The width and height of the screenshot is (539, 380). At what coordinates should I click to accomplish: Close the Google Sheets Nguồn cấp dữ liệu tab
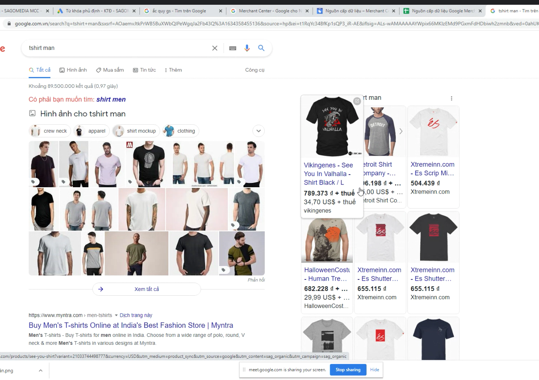[480, 11]
